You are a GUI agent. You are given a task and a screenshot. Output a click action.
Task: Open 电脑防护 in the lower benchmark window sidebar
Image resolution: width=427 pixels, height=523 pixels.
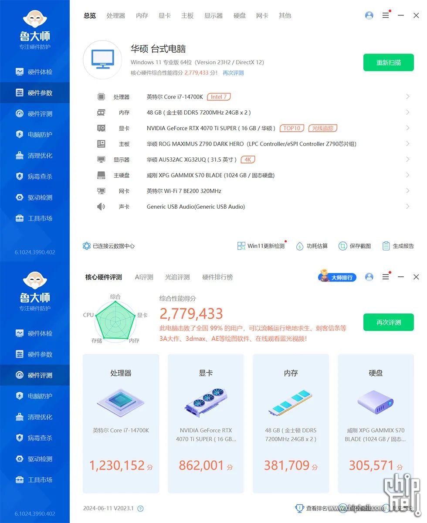pos(35,396)
